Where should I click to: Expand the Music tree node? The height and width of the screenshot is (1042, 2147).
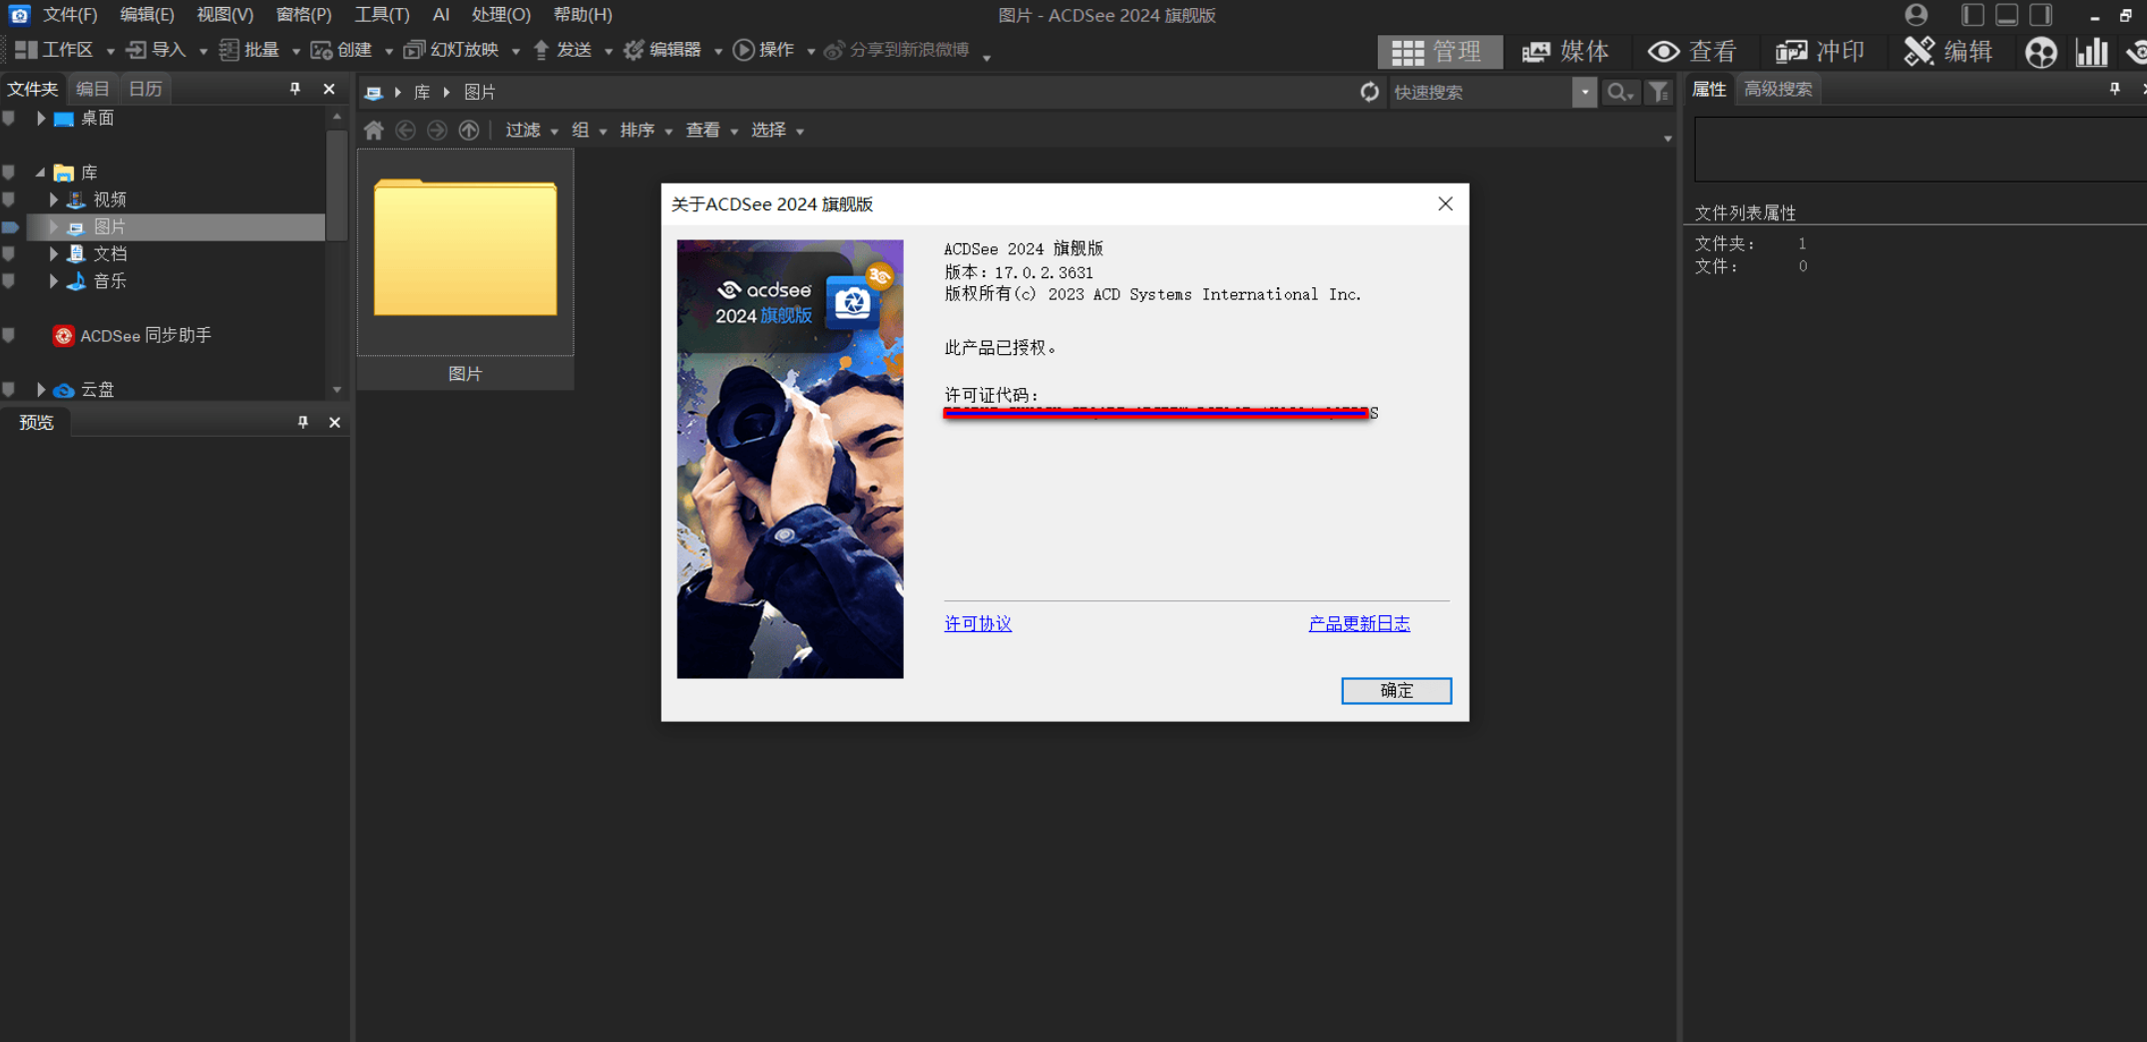point(54,281)
